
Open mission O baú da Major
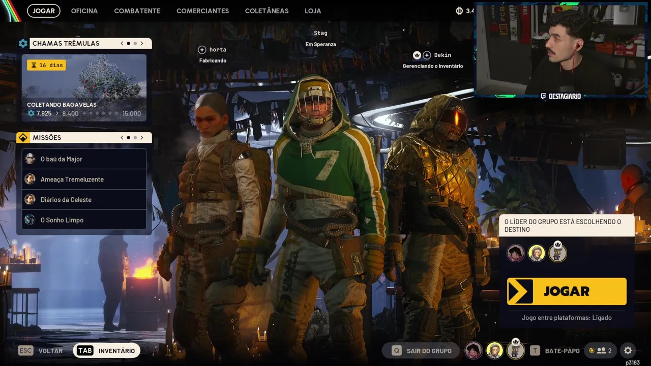pos(84,159)
